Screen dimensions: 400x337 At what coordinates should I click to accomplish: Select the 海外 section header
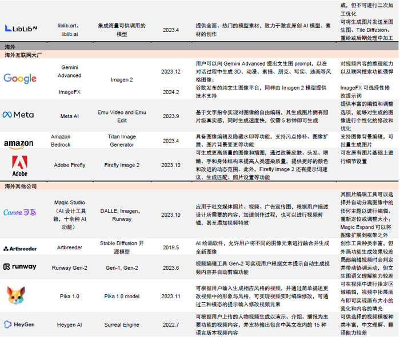tap(199, 47)
